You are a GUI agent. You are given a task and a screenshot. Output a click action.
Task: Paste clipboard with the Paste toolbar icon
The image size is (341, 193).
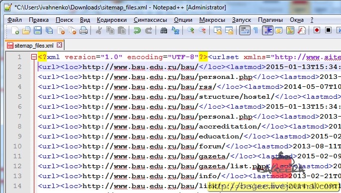pos(122,30)
